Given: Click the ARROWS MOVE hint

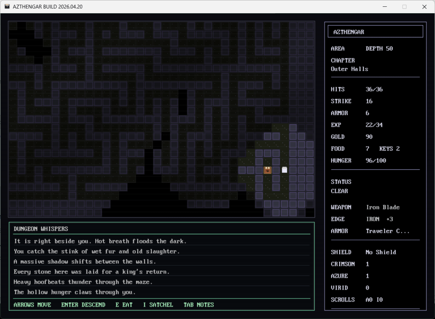Looking at the screenshot, I should pos(32,305).
